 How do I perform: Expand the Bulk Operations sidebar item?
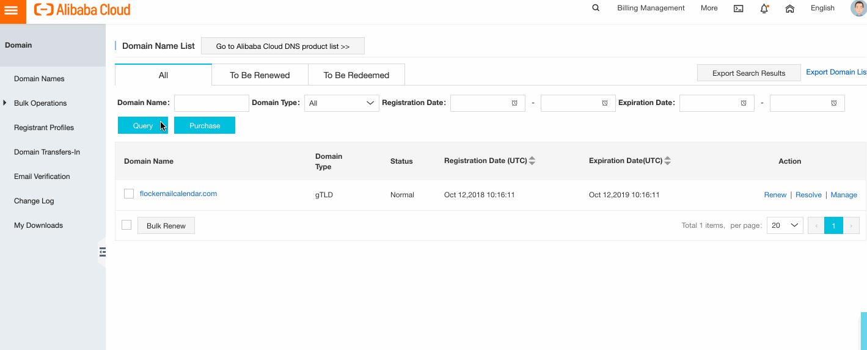40,103
